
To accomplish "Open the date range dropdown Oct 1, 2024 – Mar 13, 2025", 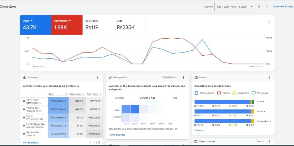I will pos(234,7).
